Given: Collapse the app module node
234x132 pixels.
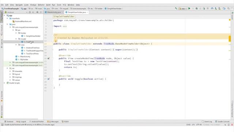Looking at the screenshot, I should pyautogui.click(x=4, y=15).
